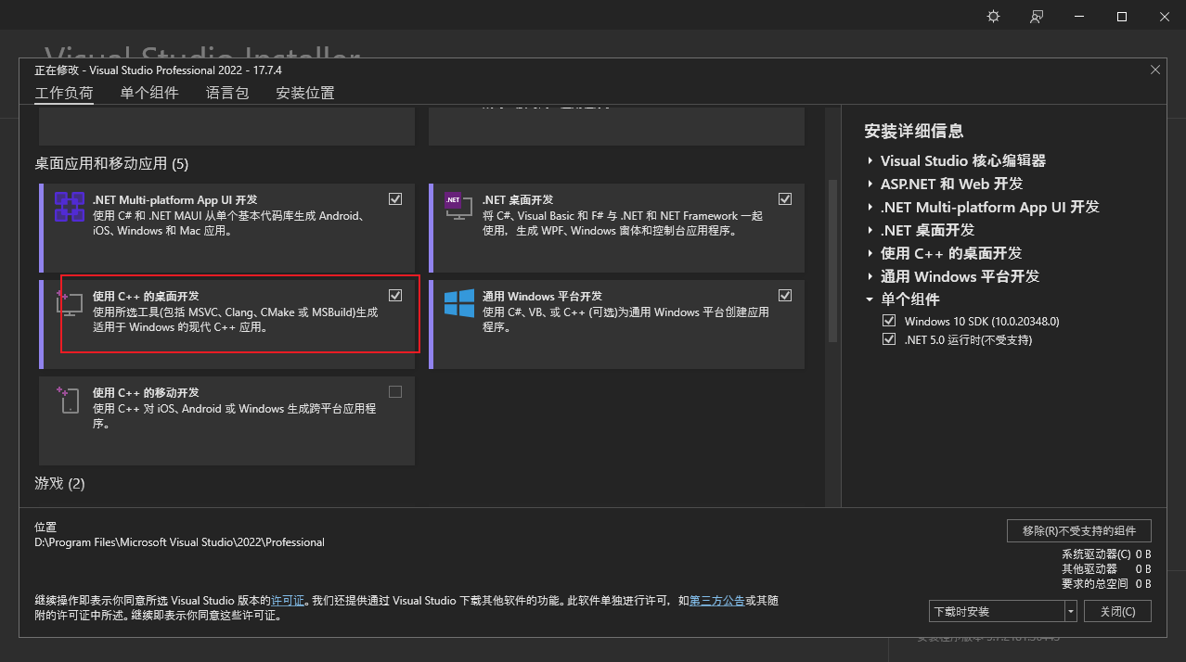Uncheck the .NET Multi-platform App UI workload checkbox
This screenshot has width=1186, height=662.
coord(395,198)
